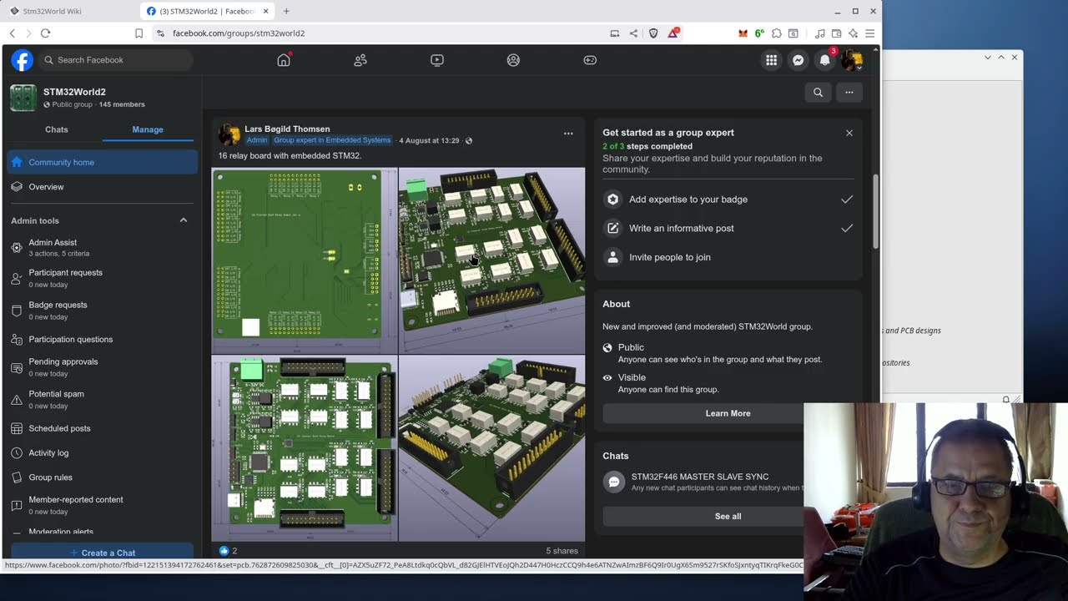Screen dimensions: 1068x601
Task: Open Community home in sidebar
Action: coord(102,162)
